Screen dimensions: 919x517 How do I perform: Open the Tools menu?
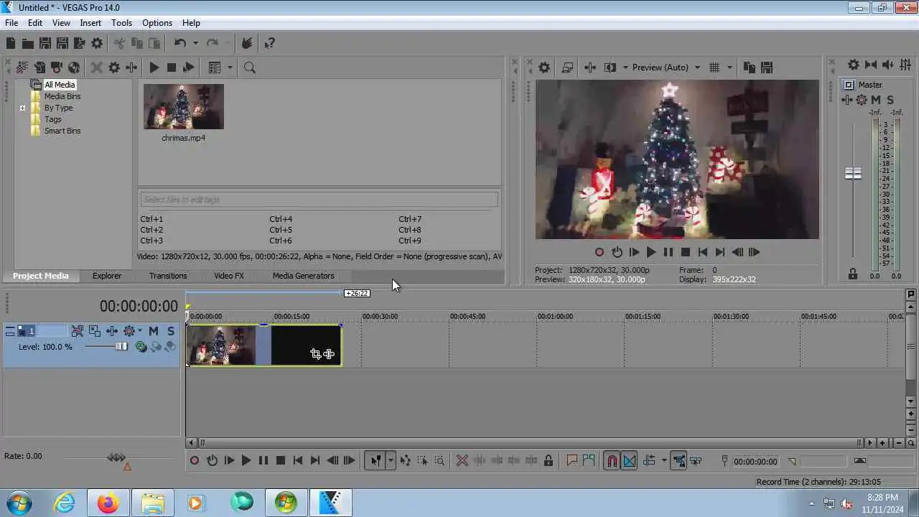pos(121,23)
